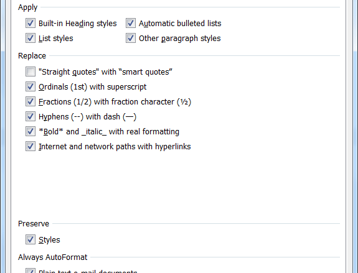Click the 'Hyphens (--) with dash' label
This screenshot has height=273, width=358.
87,117
